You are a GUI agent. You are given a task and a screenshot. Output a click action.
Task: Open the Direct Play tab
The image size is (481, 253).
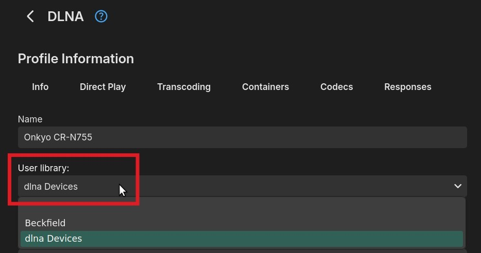coord(102,87)
